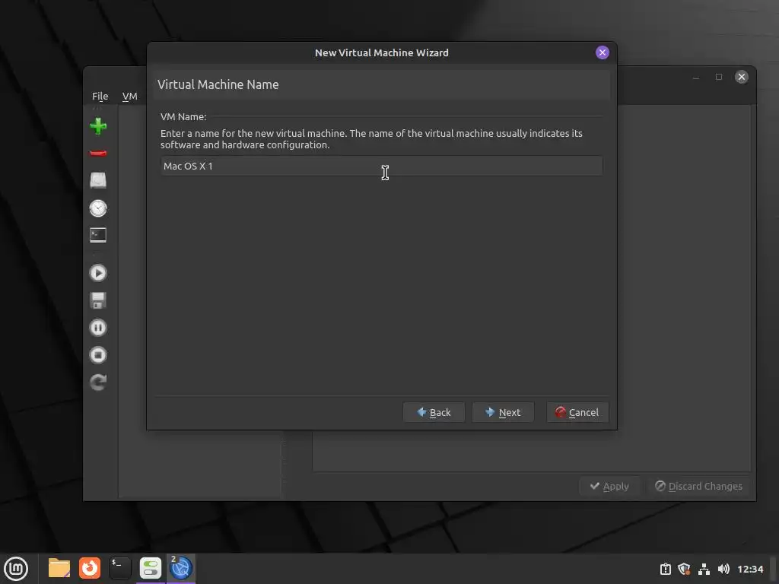Click the shield update manager tray icon
The image size is (779, 584).
point(684,569)
